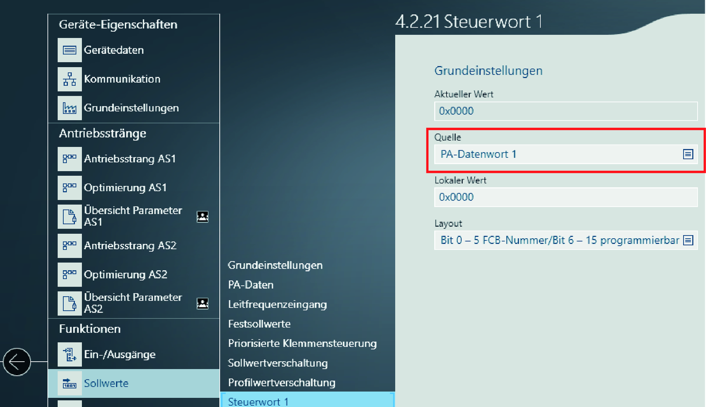Screen dimensions: 706x407
Task: Select Sollwertverschaltung entry
Action: (x=277, y=363)
